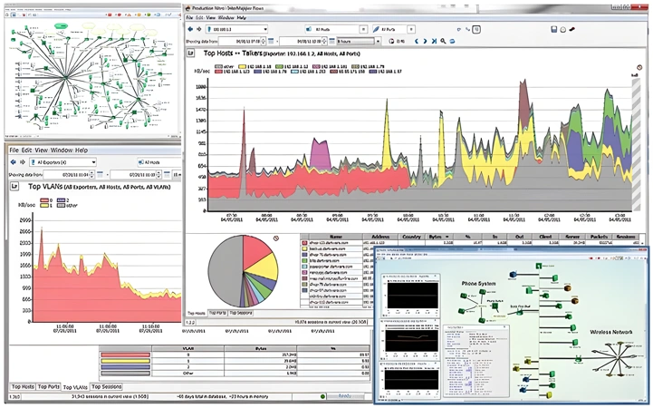Click green oval node in top-left network map
Image resolution: width=653 pixels, height=408 pixels.
click(x=61, y=25)
